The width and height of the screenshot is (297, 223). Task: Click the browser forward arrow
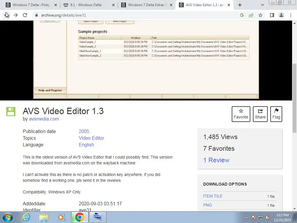16,15
